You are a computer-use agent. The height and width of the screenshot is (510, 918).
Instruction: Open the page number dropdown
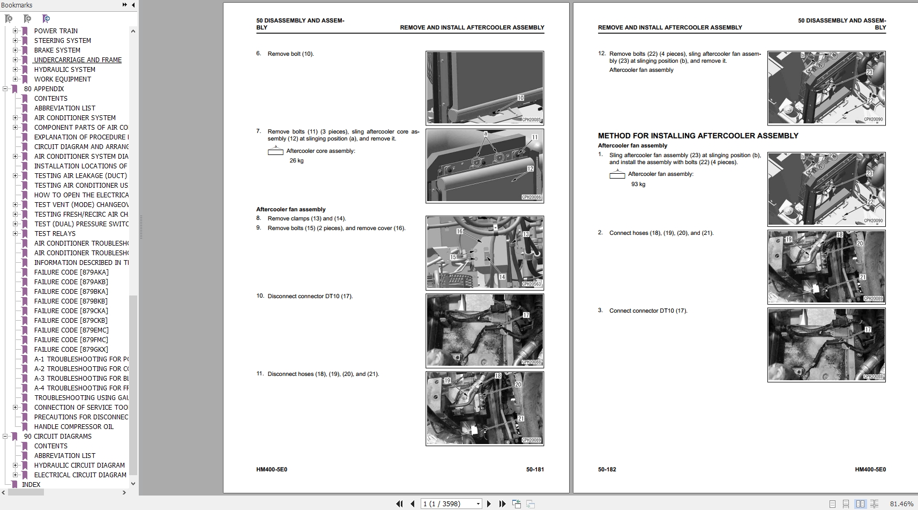478,504
